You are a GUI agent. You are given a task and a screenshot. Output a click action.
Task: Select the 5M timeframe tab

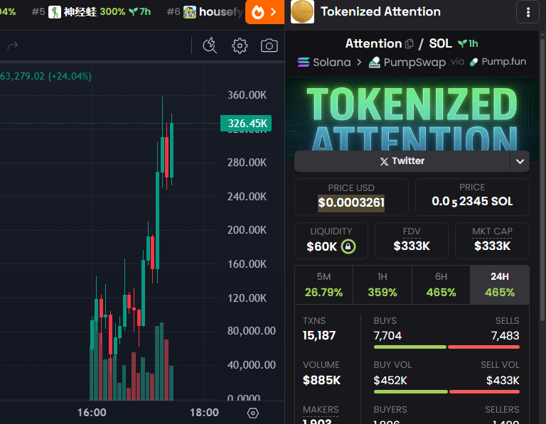tap(324, 285)
